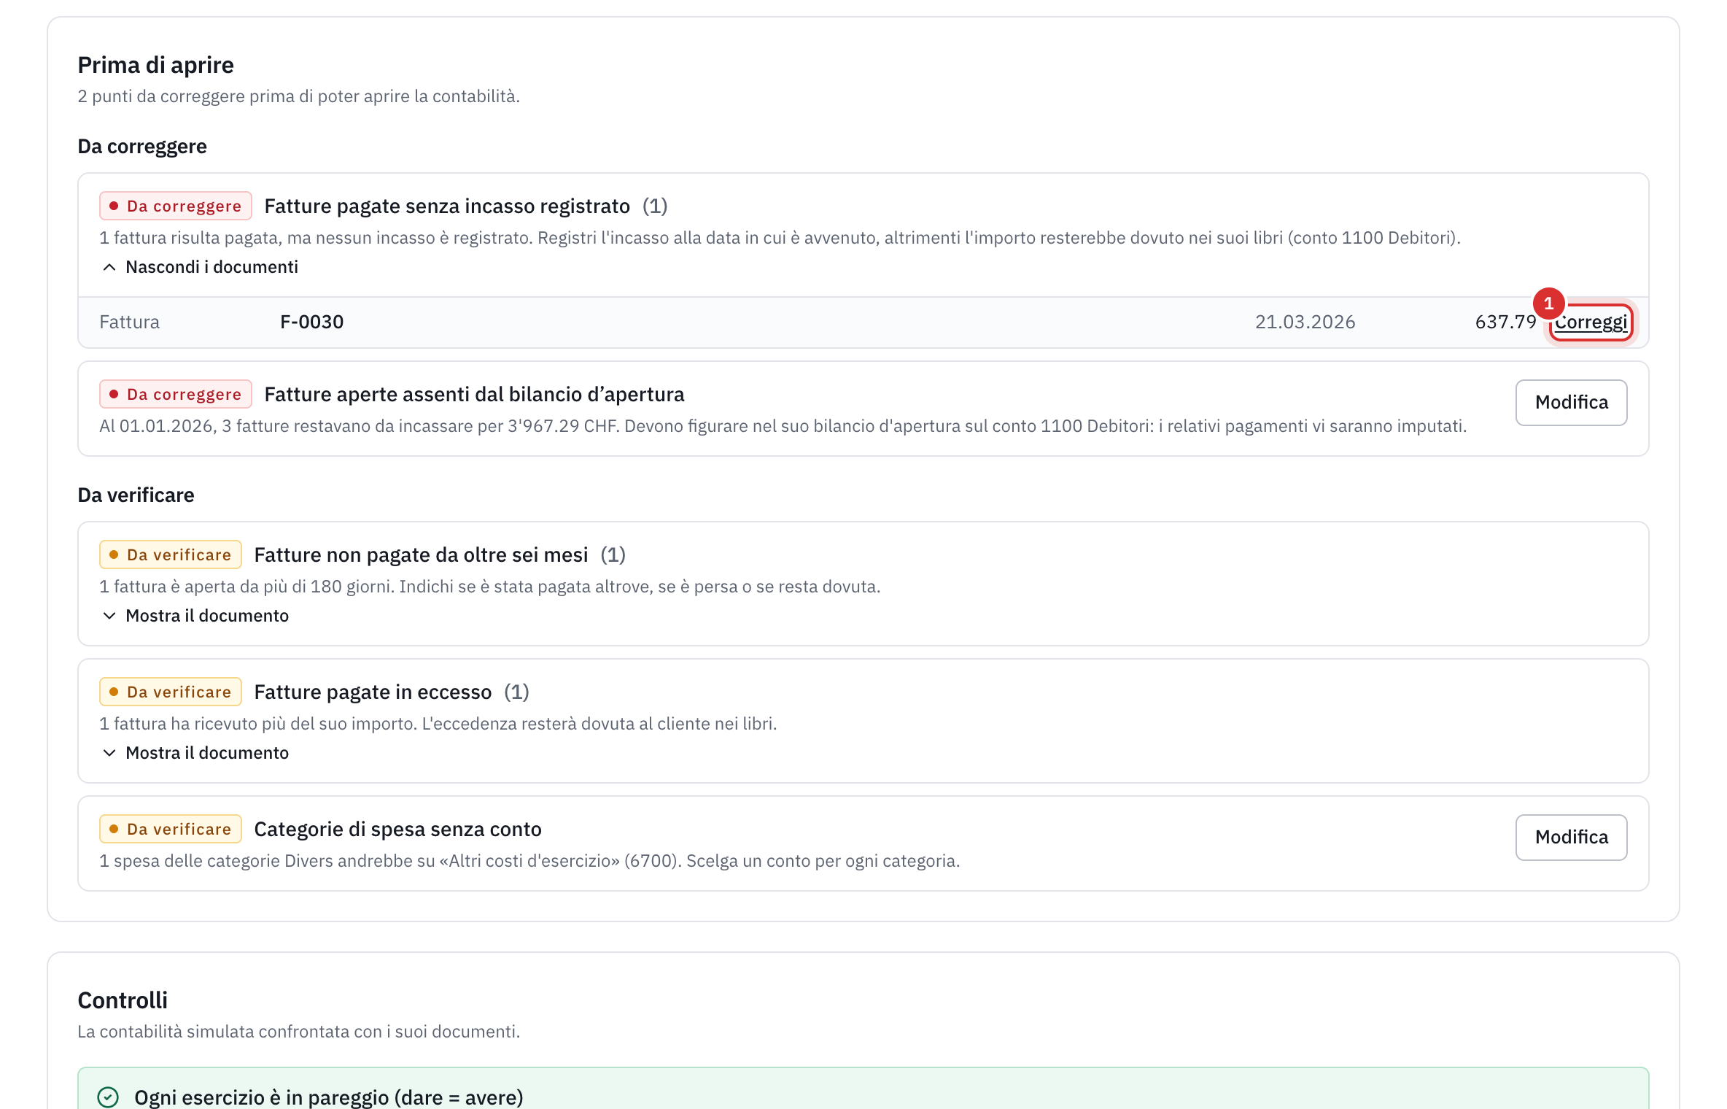This screenshot has height=1109, width=1727.
Task: Click the Controlli section title
Action: (123, 1000)
